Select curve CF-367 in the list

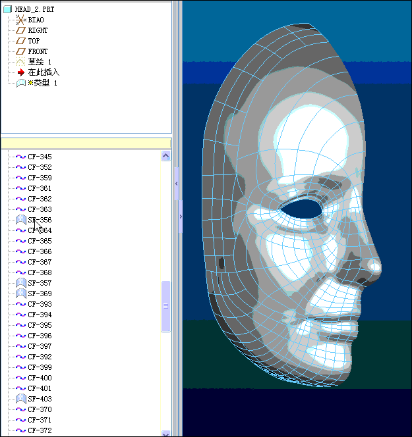click(x=40, y=262)
